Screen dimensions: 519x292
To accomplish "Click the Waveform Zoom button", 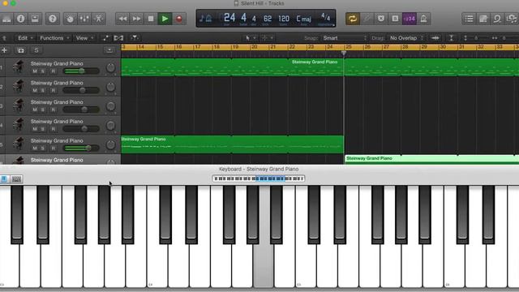I will [435, 38].
